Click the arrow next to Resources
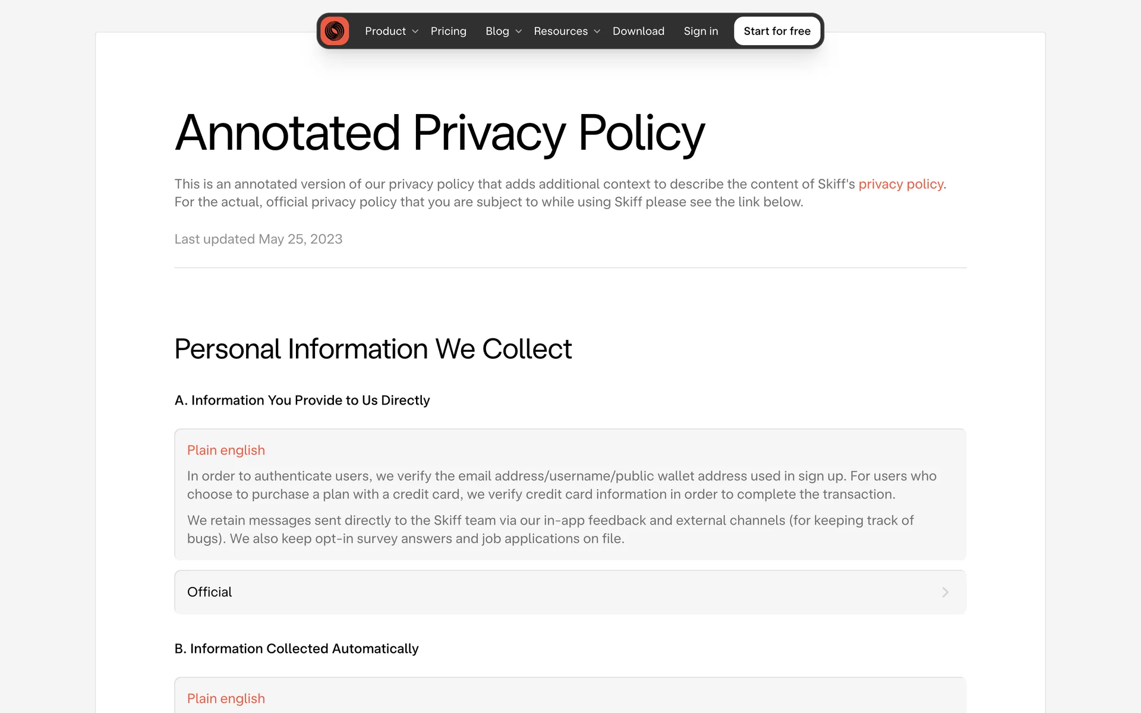The width and height of the screenshot is (1141, 713). click(597, 31)
